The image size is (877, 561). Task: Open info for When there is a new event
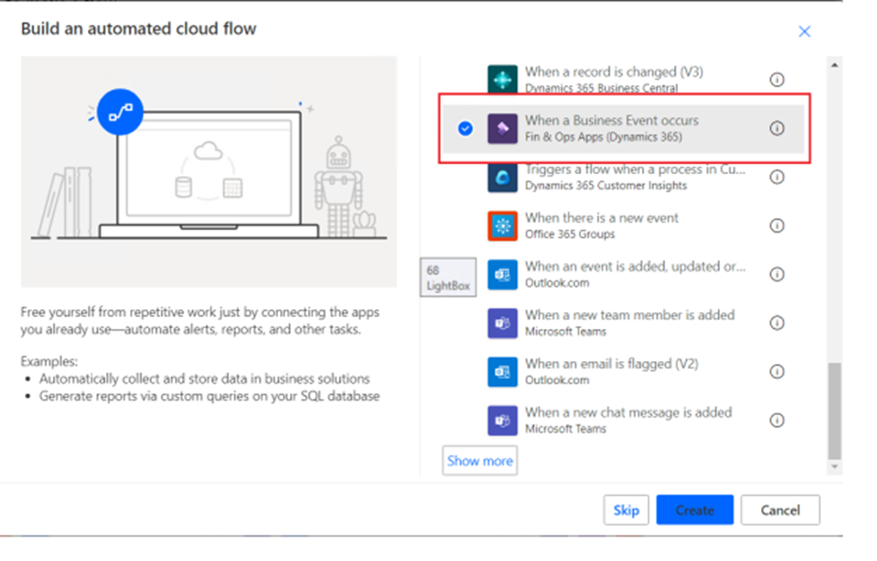[776, 226]
